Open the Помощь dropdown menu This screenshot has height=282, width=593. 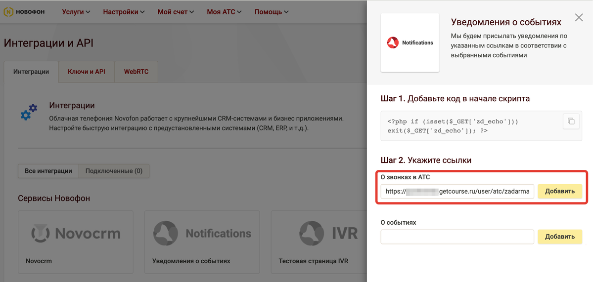point(272,12)
